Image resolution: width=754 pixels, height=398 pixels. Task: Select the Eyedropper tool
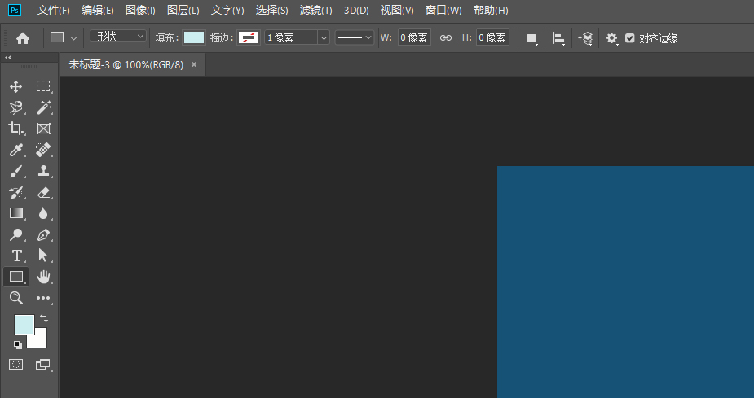tap(16, 150)
